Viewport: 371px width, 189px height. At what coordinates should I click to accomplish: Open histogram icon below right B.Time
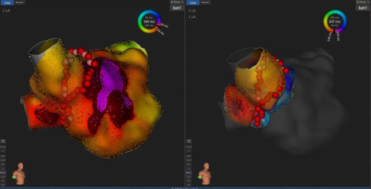click(363, 8)
